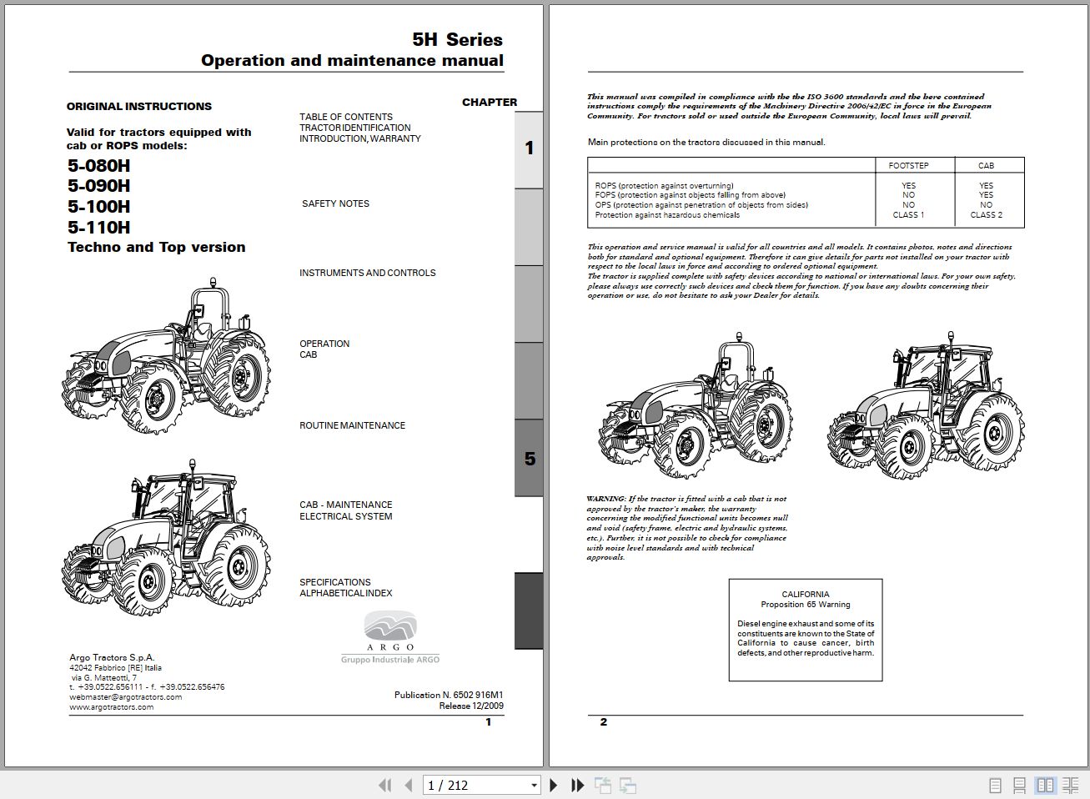Viewport: 1090px width, 799px height.
Task: Click the FOOTSTEP column header
Action: point(908,165)
